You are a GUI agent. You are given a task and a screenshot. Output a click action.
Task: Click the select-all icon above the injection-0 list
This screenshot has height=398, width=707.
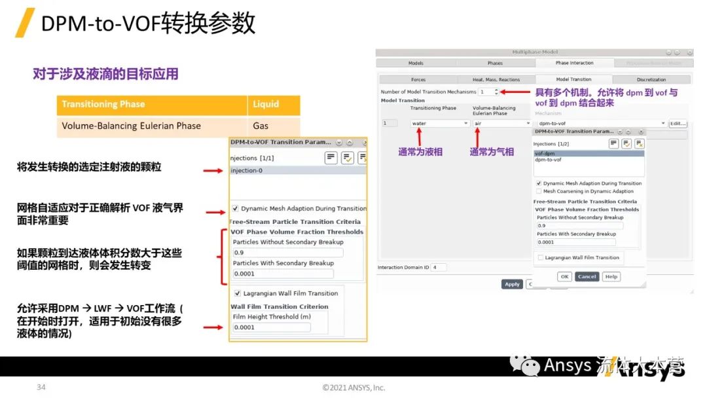348,157
